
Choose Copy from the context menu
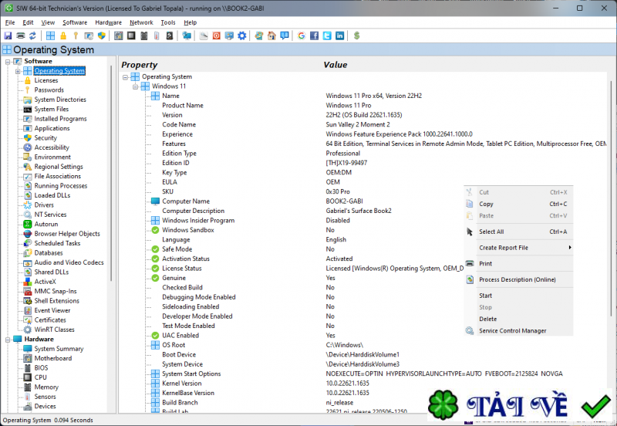[x=486, y=205]
